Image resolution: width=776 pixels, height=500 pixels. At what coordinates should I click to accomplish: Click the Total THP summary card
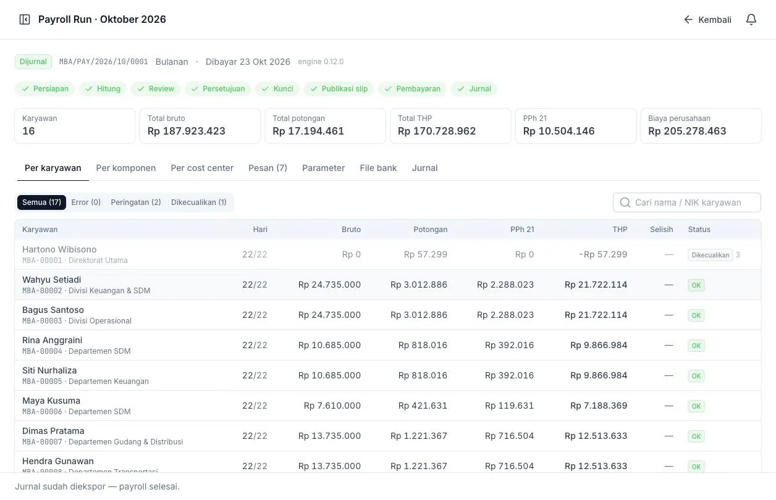(x=450, y=126)
